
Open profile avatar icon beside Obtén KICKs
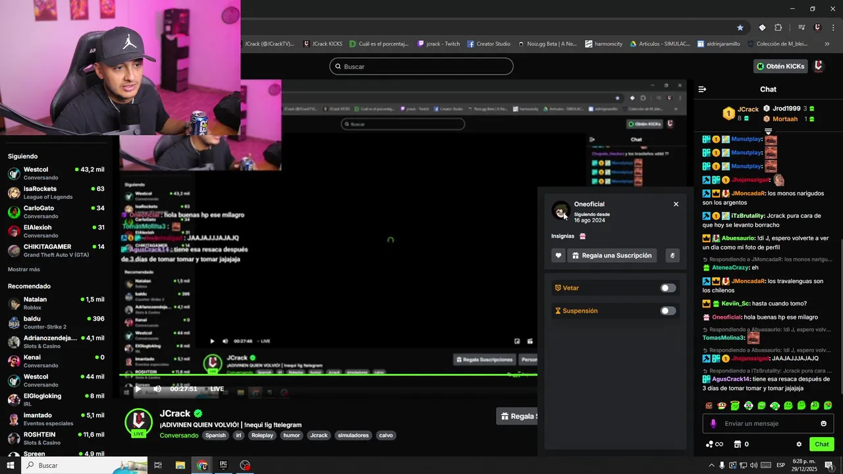point(819,66)
